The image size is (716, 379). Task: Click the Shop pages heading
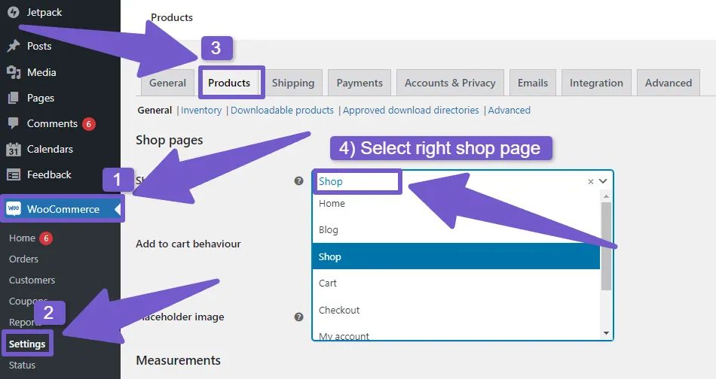pyautogui.click(x=170, y=141)
